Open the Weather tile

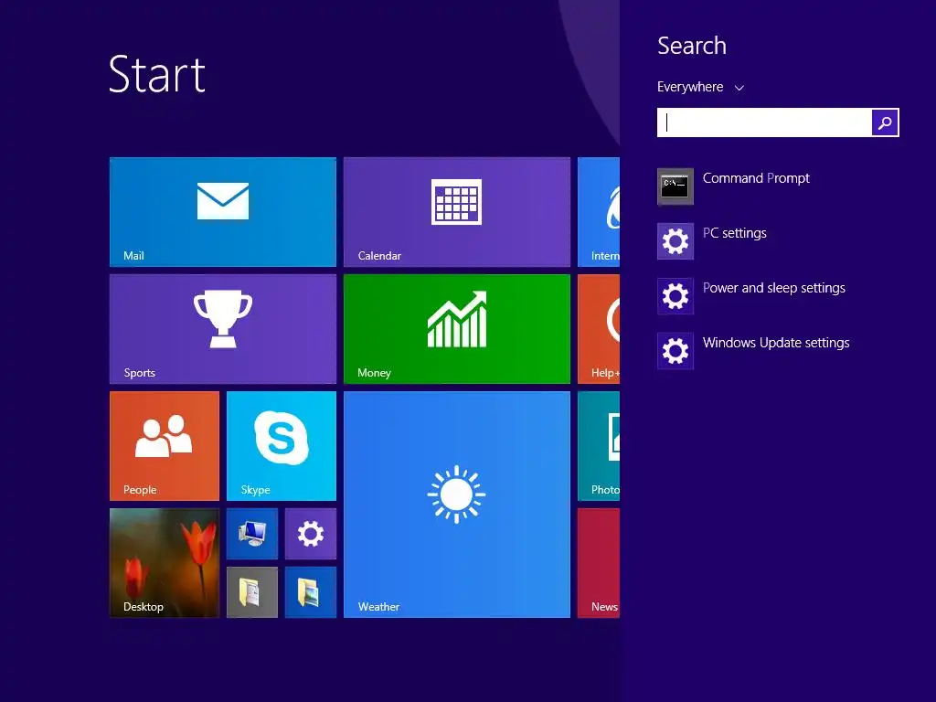tap(457, 505)
